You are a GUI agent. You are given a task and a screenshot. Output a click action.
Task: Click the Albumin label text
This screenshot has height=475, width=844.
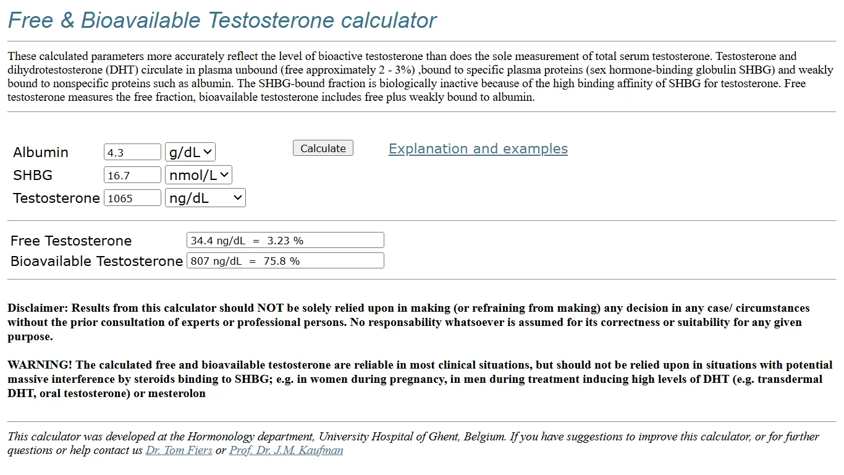[x=41, y=153]
